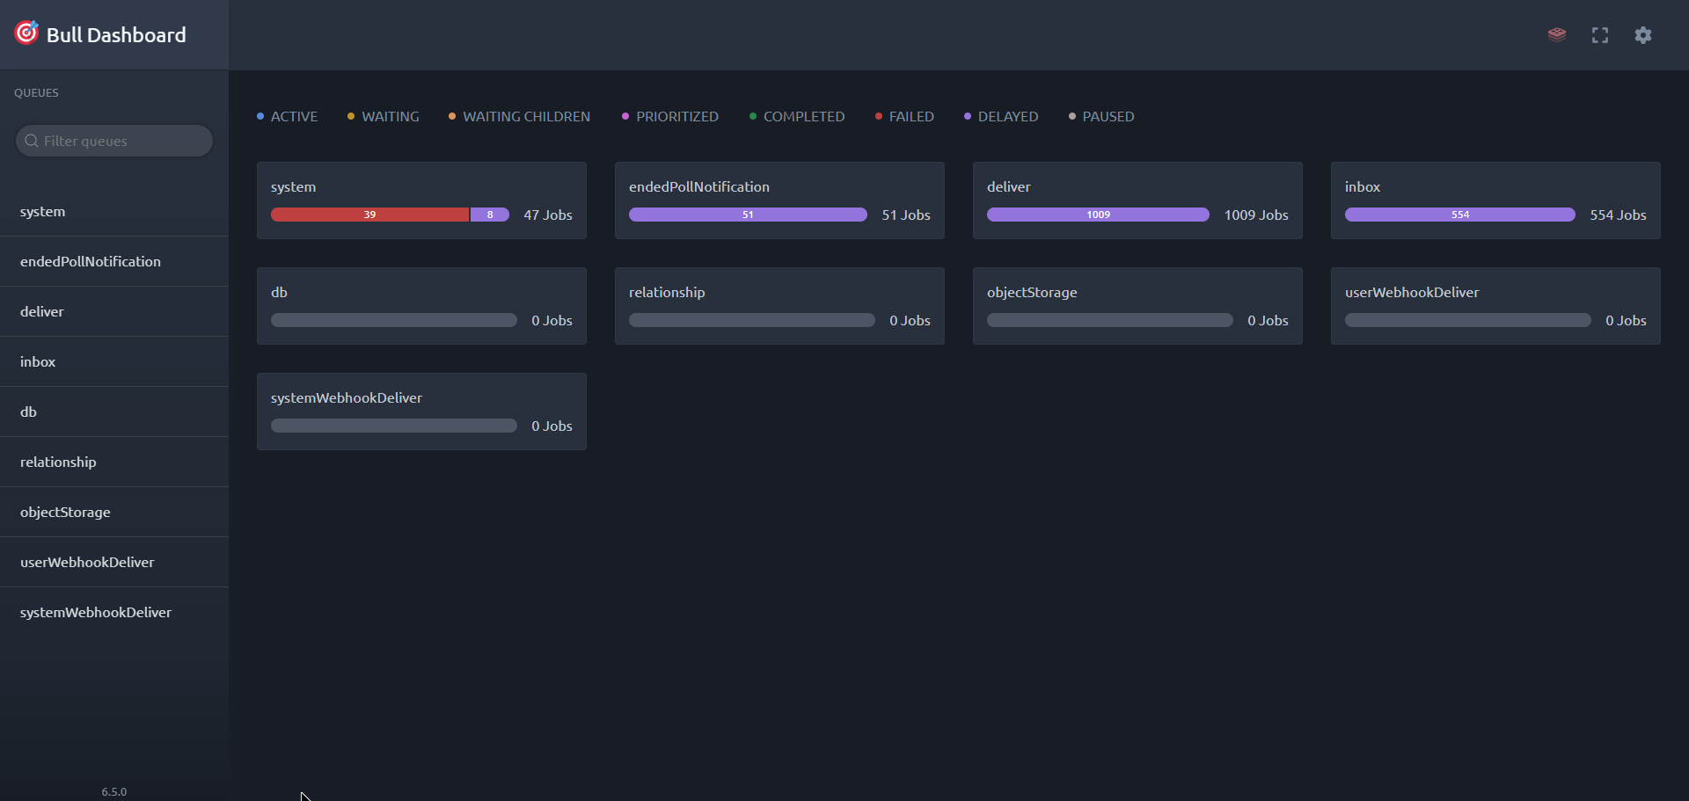Open the inbox queue card title

pos(1362,187)
